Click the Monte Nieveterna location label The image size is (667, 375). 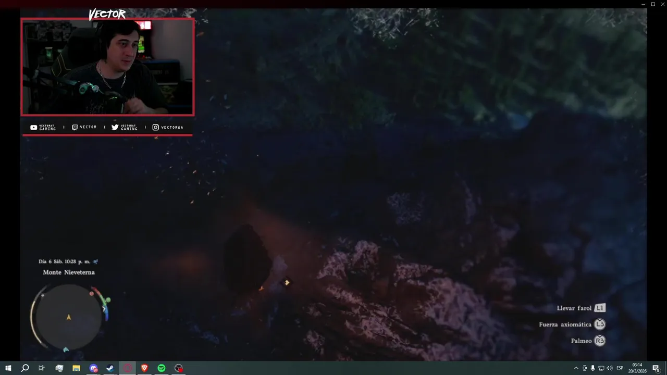69,272
